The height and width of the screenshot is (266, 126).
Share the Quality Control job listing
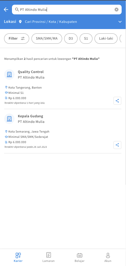[x=117, y=101]
